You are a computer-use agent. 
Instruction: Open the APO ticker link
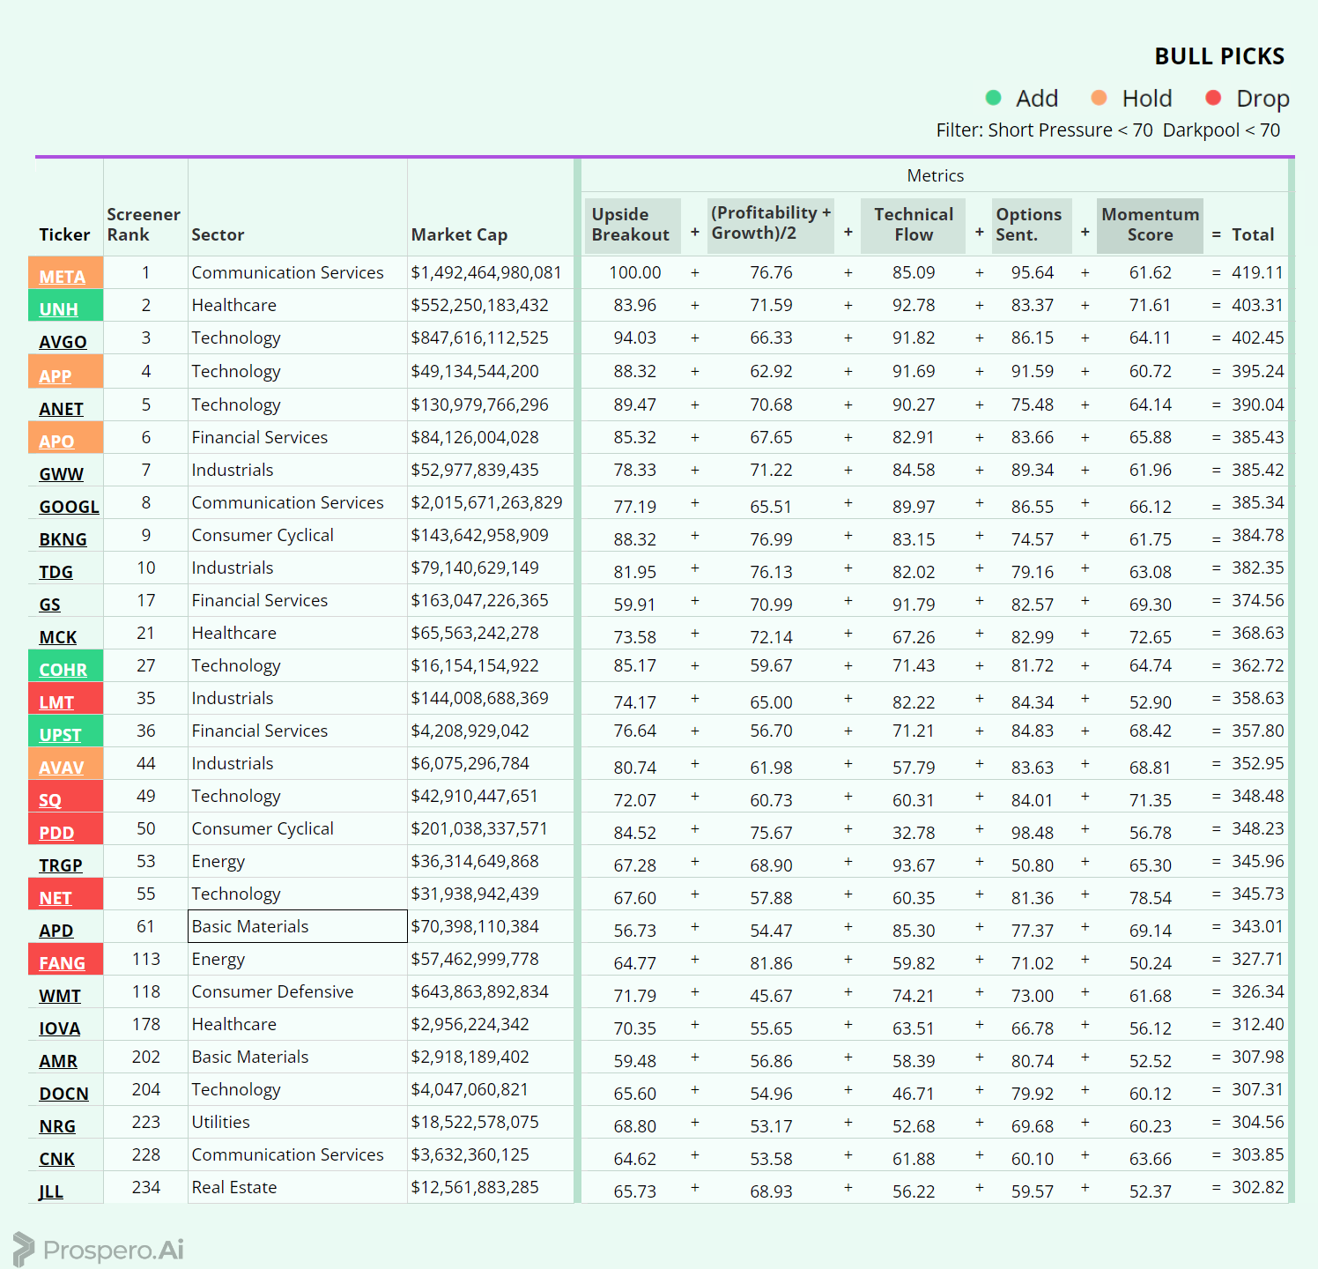click(56, 442)
